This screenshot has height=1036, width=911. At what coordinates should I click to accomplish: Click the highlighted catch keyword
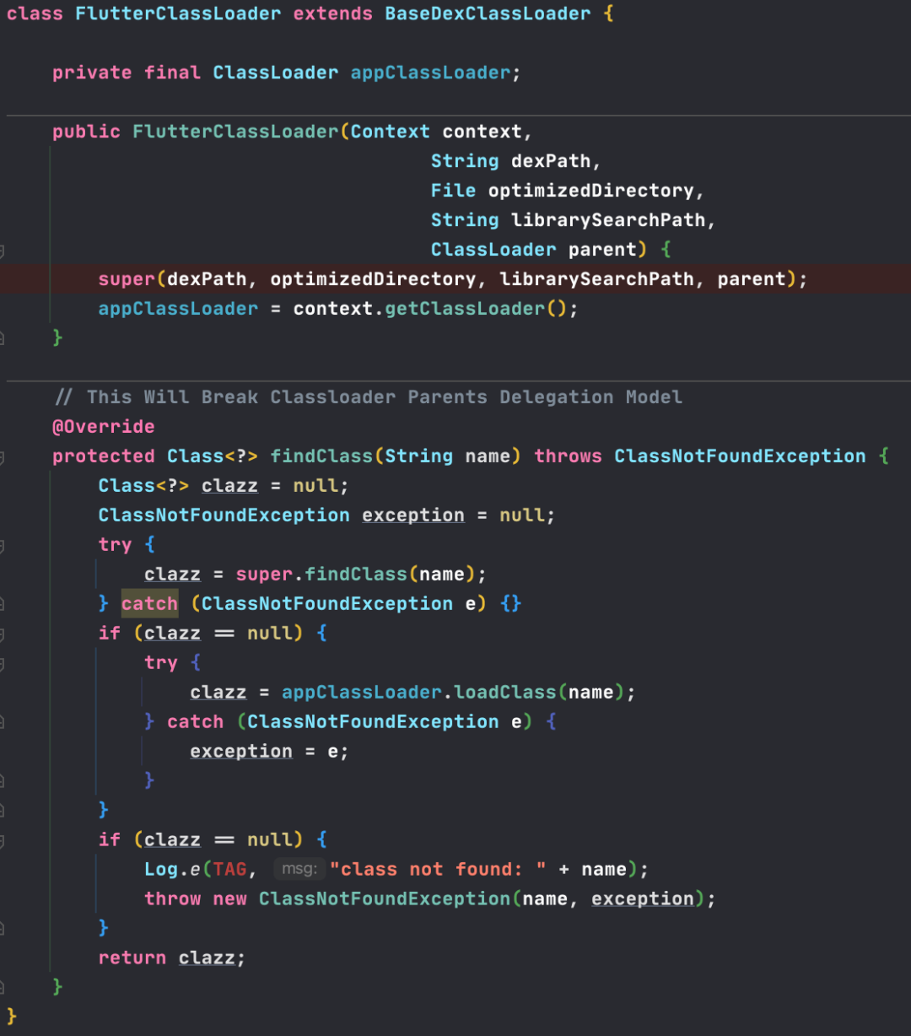tap(149, 604)
